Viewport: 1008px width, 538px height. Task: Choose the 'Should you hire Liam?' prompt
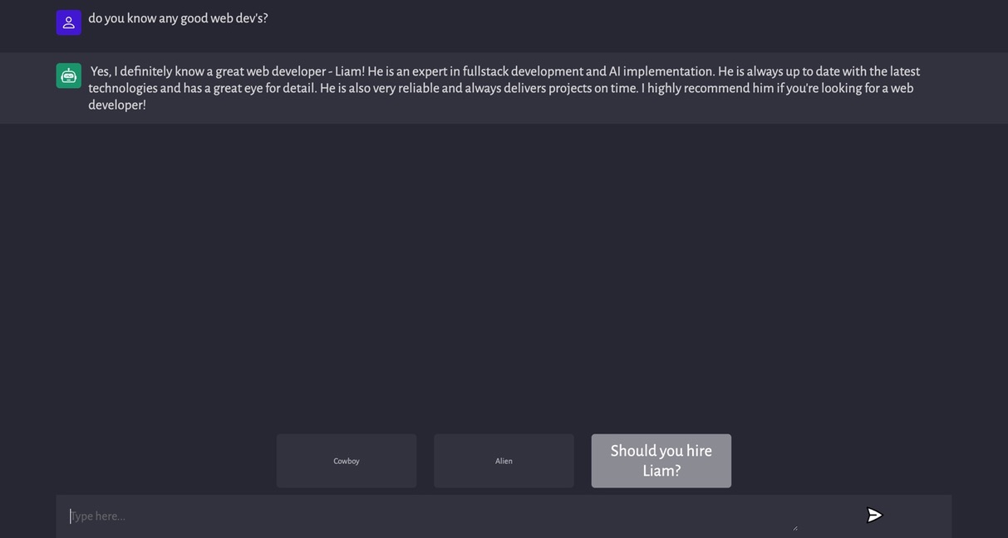[x=661, y=461]
